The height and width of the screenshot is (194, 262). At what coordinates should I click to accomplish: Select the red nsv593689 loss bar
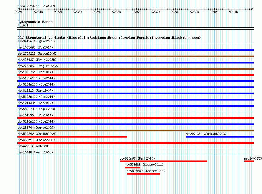point(143,174)
